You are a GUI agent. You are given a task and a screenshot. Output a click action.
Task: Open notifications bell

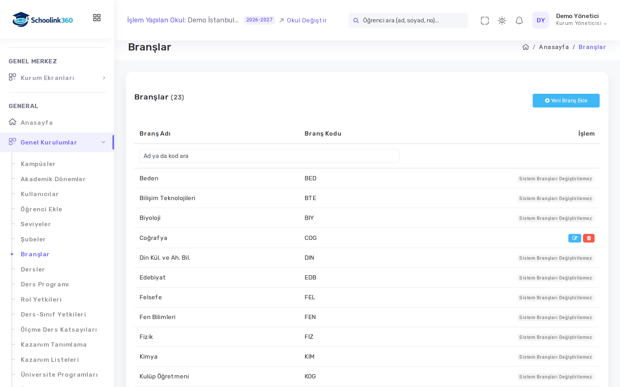click(x=519, y=20)
